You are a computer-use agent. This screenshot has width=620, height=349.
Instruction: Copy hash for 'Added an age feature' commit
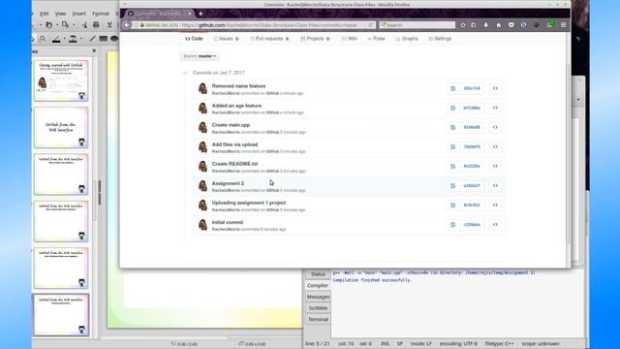pos(452,108)
